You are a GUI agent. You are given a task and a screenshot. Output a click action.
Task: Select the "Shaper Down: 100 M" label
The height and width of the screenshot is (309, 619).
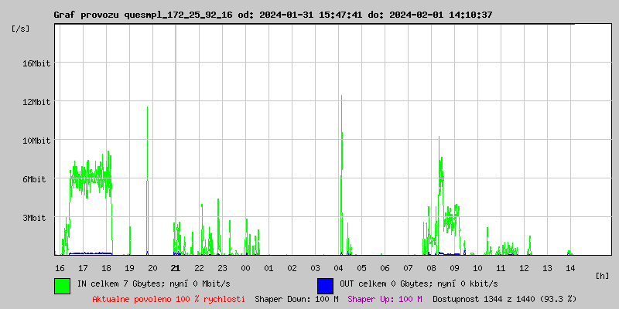296,298
